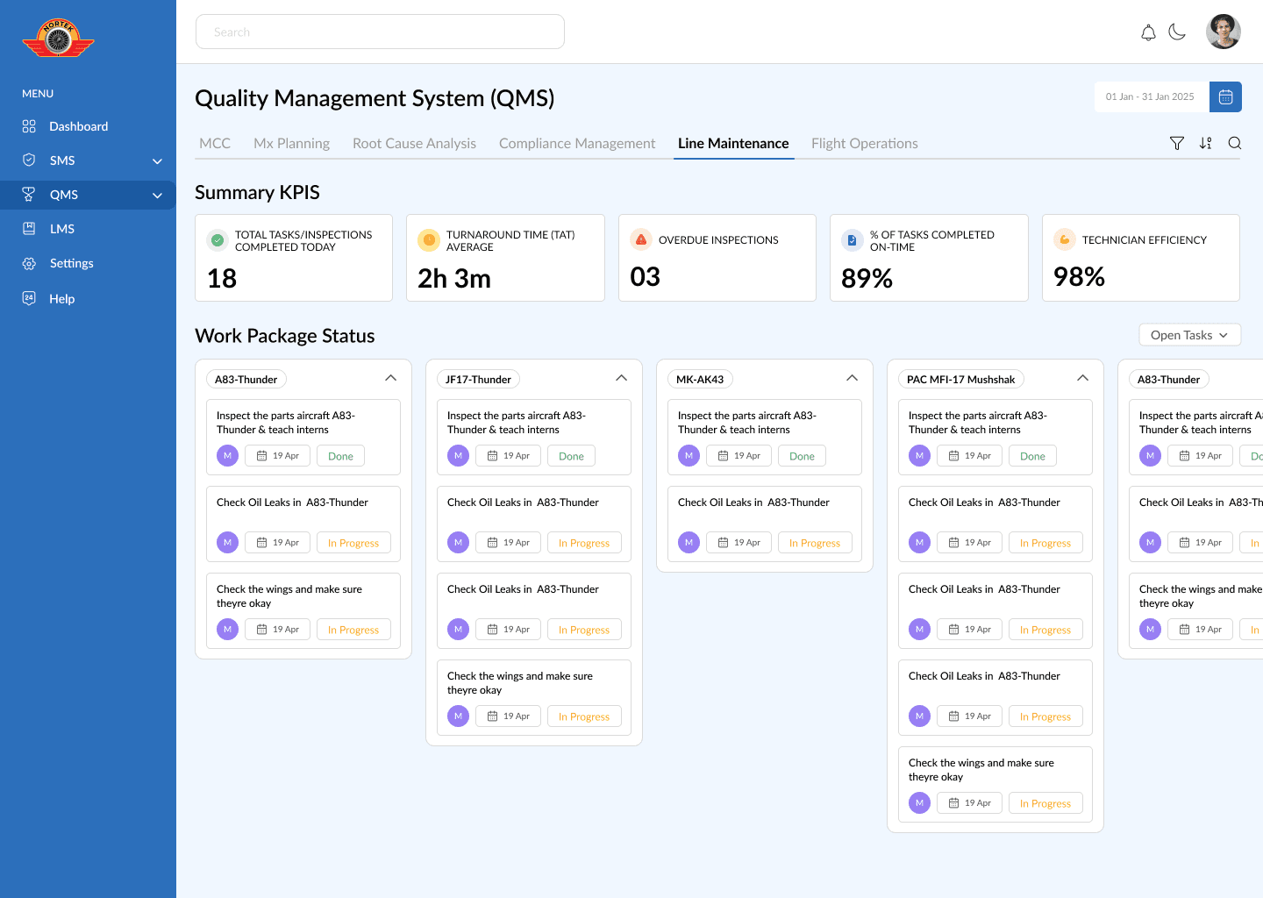Collapse the first A83-Thunder work package
The width and height of the screenshot is (1263, 898).
coord(391,378)
